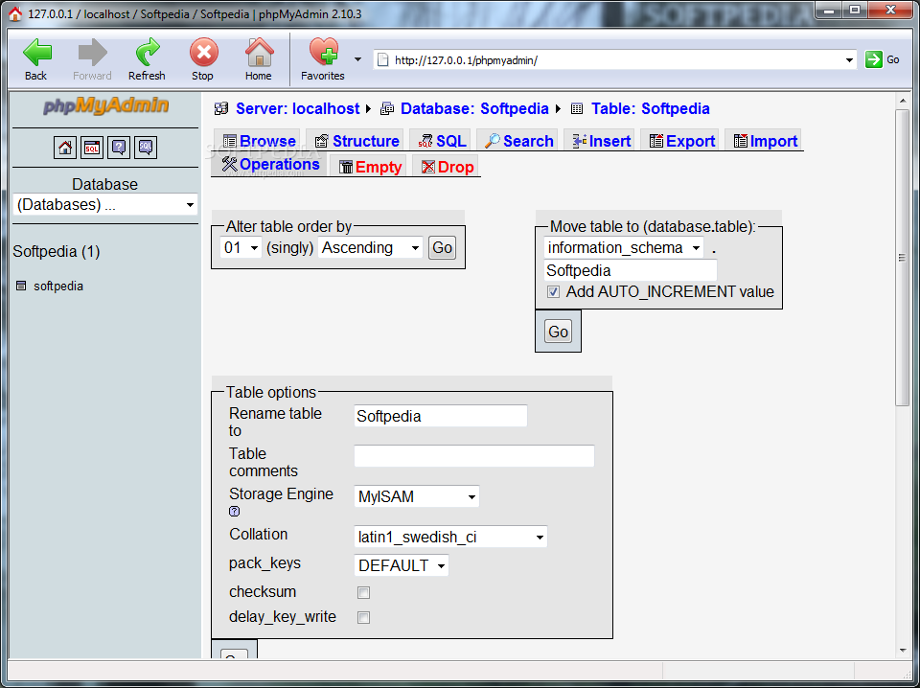Click the Table comments input field
This screenshot has width=920, height=688.
click(x=474, y=456)
